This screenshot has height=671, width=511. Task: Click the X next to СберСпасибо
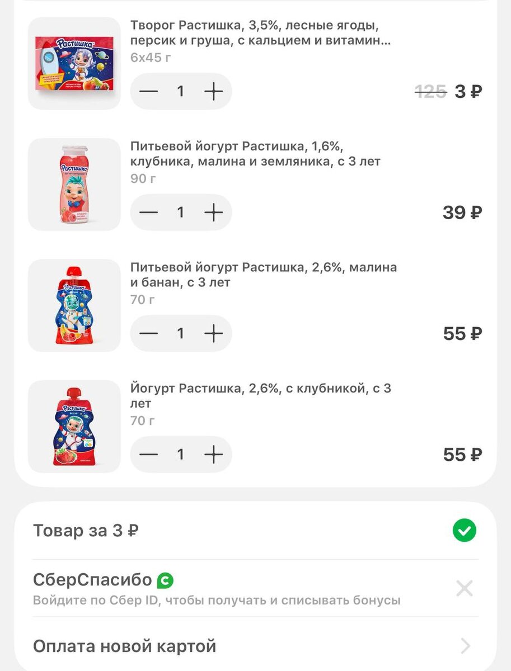464,588
